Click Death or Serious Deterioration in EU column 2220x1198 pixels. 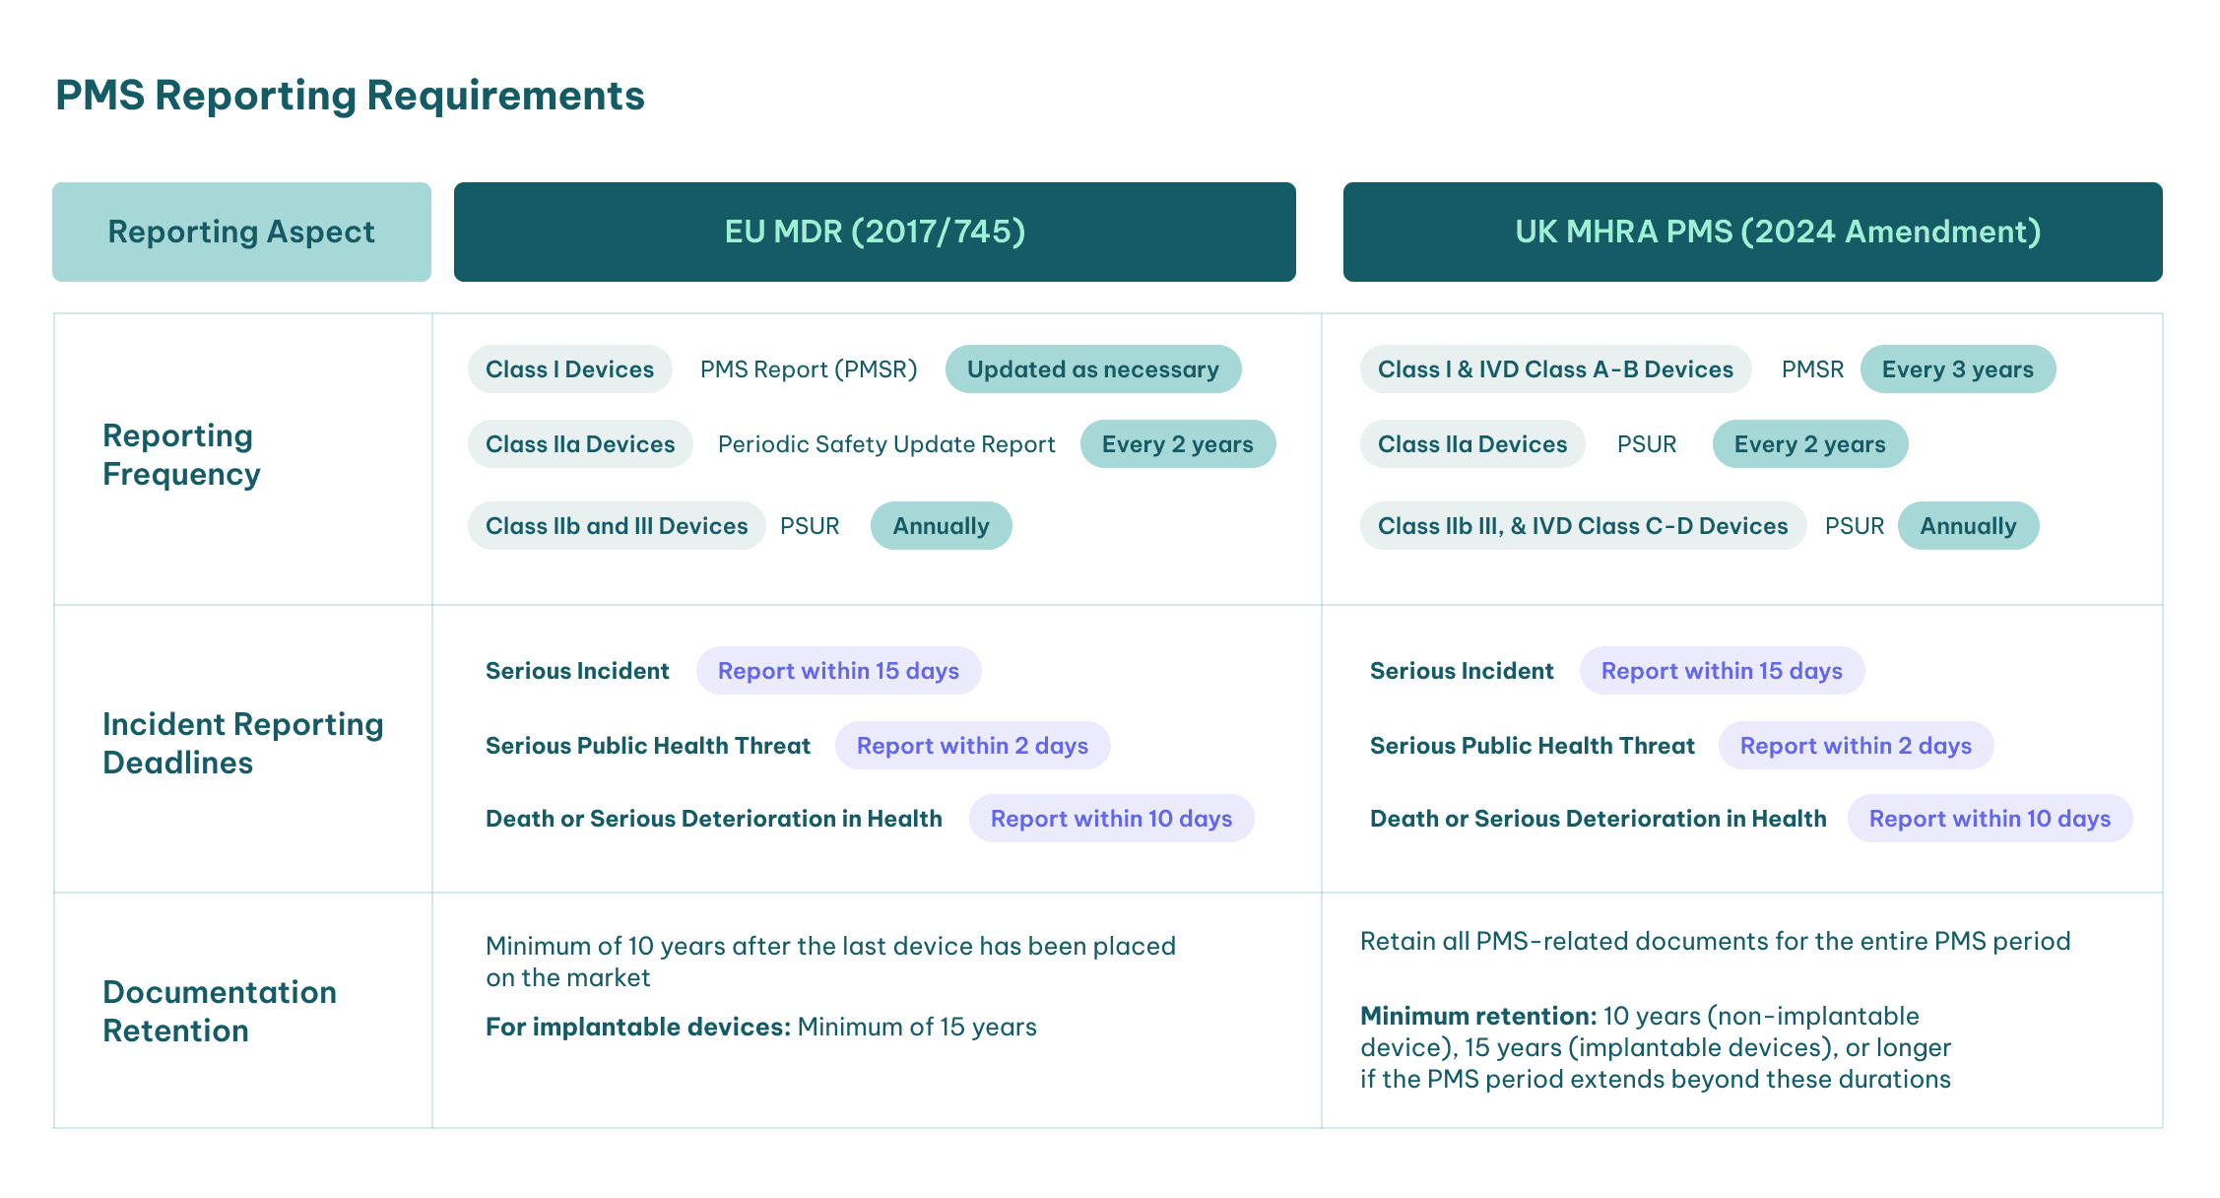pos(714,819)
